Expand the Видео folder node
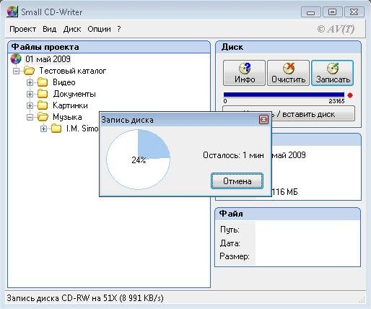Image resolution: width=371 pixels, height=309 pixels. click(30, 82)
